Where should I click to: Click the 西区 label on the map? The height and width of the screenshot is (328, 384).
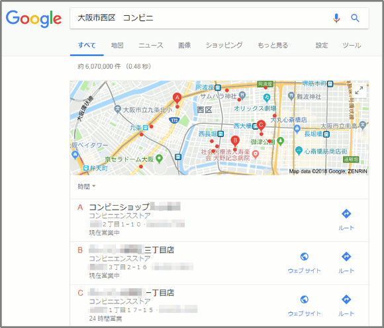[205, 110]
